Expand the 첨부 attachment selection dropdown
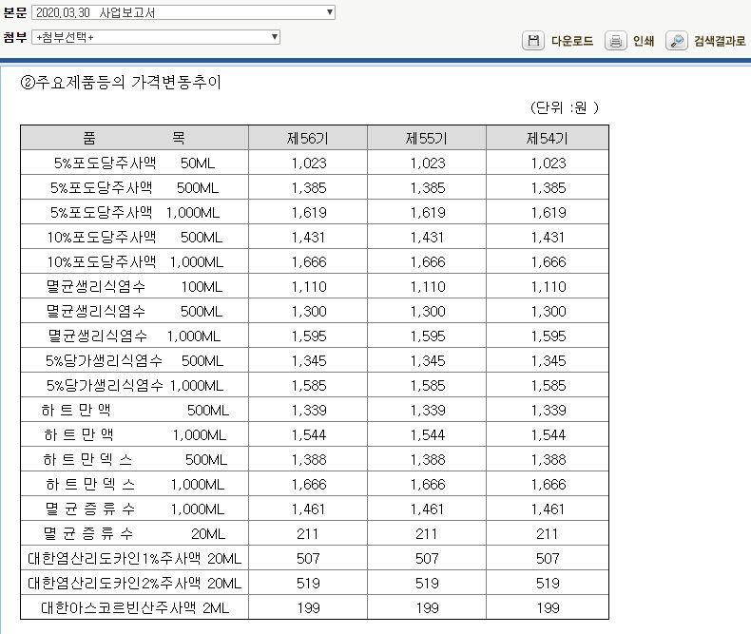This screenshot has height=634, width=751. tap(156, 37)
